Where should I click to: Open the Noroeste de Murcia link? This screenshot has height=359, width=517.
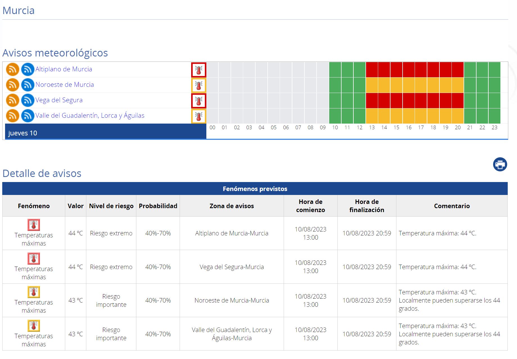click(x=65, y=85)
